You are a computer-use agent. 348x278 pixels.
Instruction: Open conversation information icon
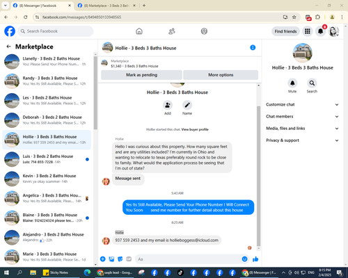point(253,47)
